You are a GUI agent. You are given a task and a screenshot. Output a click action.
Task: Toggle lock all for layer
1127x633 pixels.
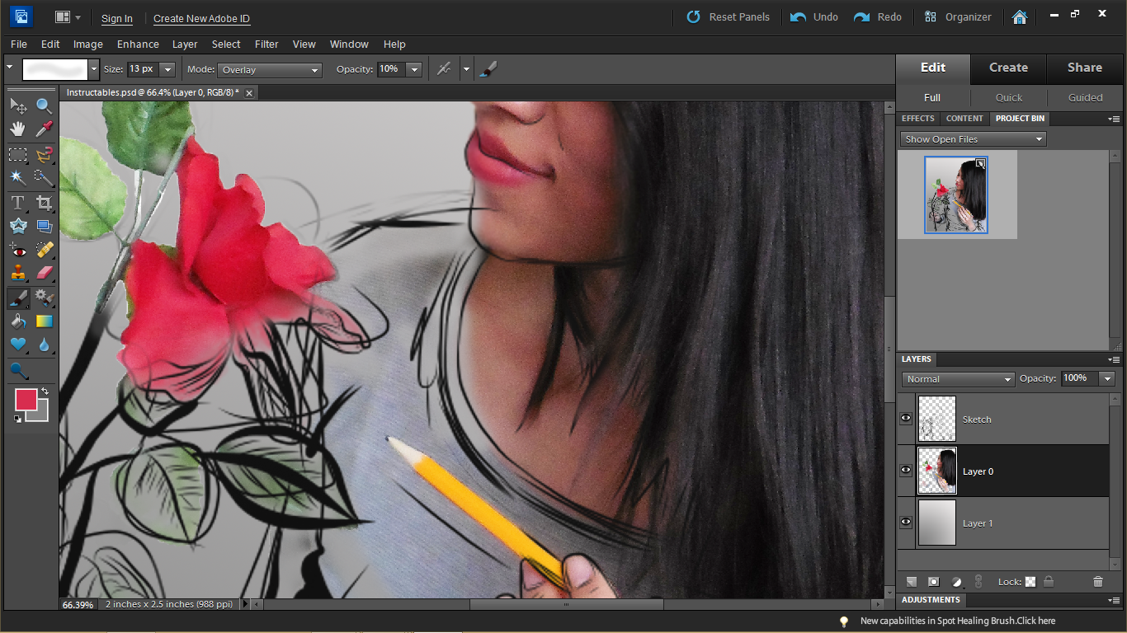[x=1049, y=582]
